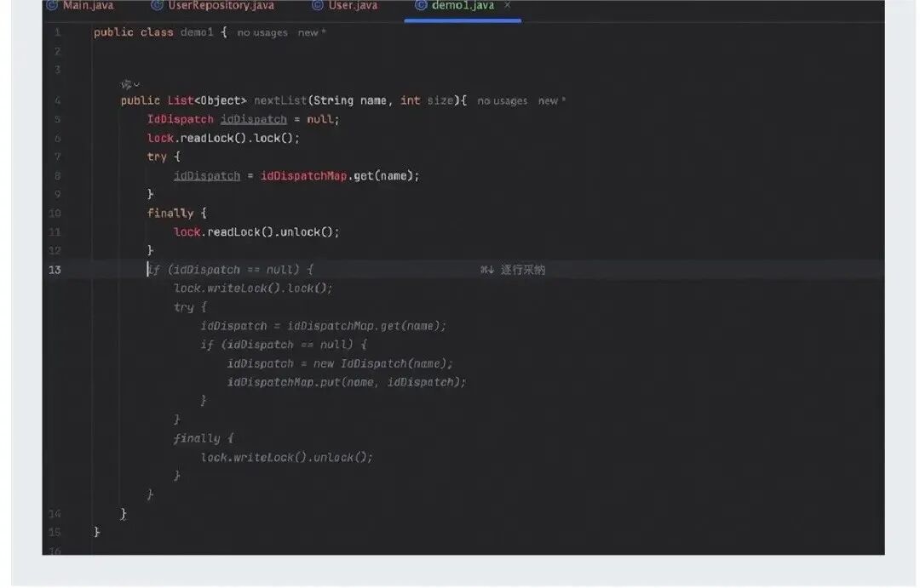Click the class icon on UserRepository.java tab
The width and height of the screenshot is (920, 588).
click(157, 5)
